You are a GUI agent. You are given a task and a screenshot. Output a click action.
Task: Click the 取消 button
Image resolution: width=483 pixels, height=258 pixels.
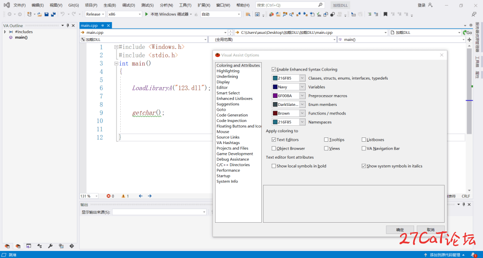431,230
